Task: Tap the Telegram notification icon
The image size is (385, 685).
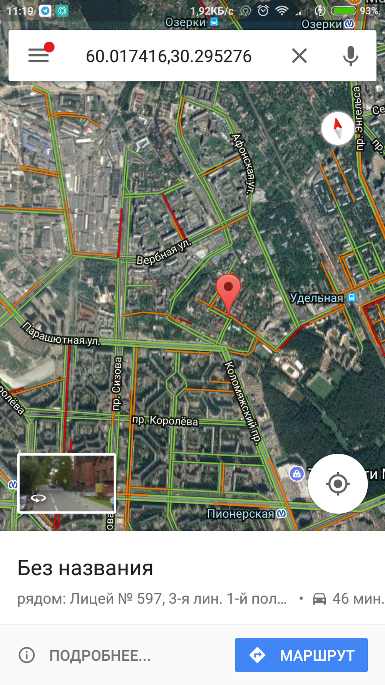Action: pos(45,10)
